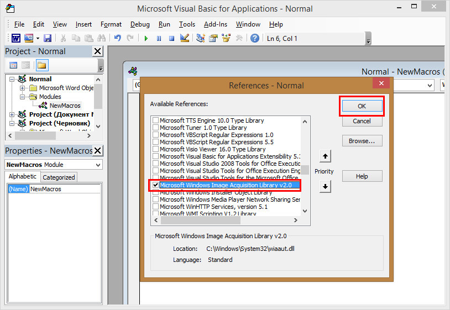
Task: Open the Edit menu
Action: tap(39, 24)
